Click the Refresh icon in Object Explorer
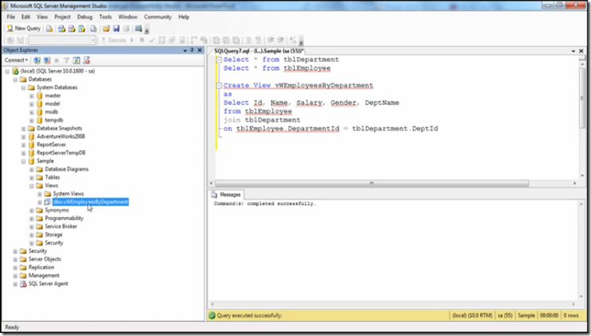591x336 pixels. coord(76,60)
